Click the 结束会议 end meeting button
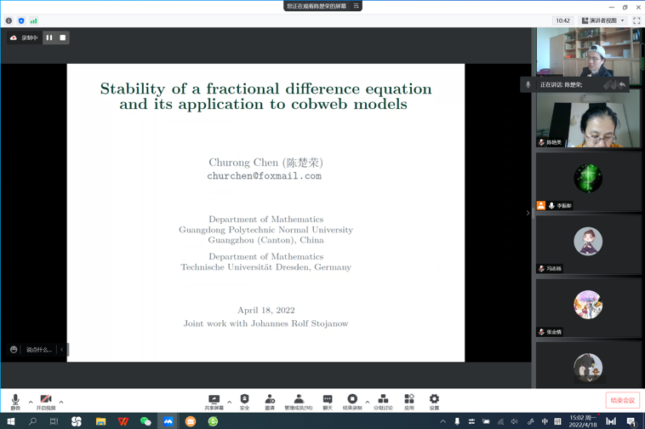The image size is (645, 429). (x=622, y=400)
